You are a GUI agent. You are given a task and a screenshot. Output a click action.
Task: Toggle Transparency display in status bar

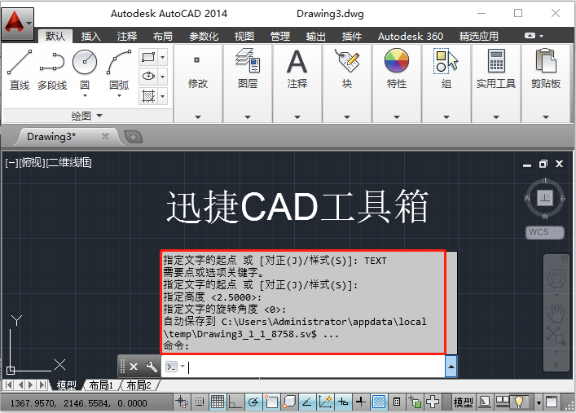coord(379,402)
